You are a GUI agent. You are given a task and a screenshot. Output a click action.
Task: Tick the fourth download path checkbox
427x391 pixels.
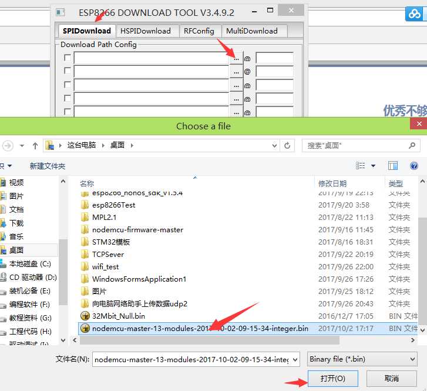point(68,98)
